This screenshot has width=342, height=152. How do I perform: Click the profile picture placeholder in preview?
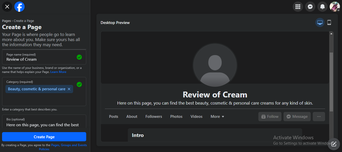(215, 65)
